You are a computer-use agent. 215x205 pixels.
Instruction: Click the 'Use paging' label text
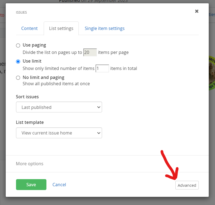34,45
